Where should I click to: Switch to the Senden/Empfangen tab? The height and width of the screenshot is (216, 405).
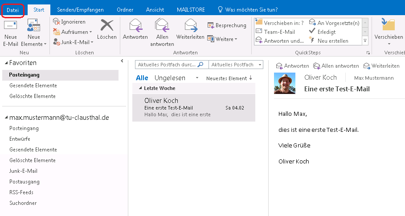(80, 9)
